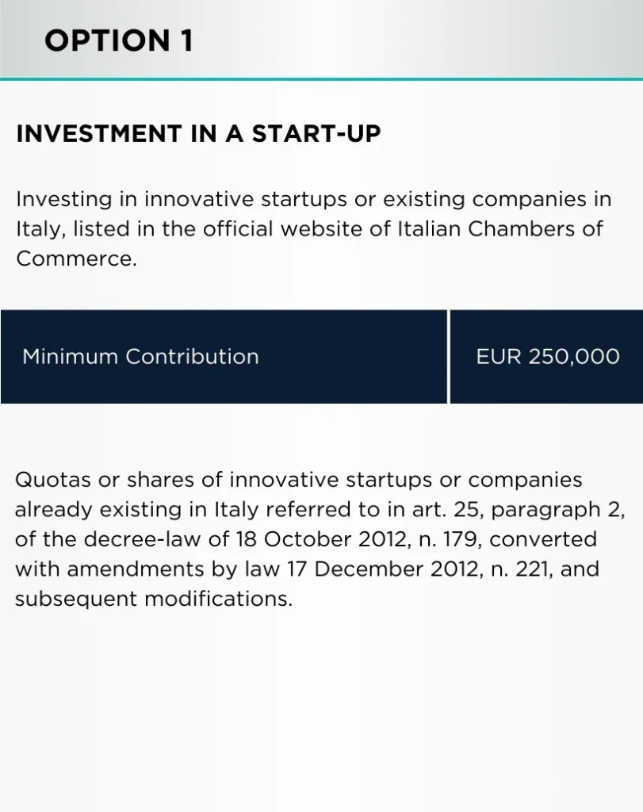The width and height of the screenshot is (643, 812).
Task: Click the 'subsequent modifications.' text
Action: (154, 599)
